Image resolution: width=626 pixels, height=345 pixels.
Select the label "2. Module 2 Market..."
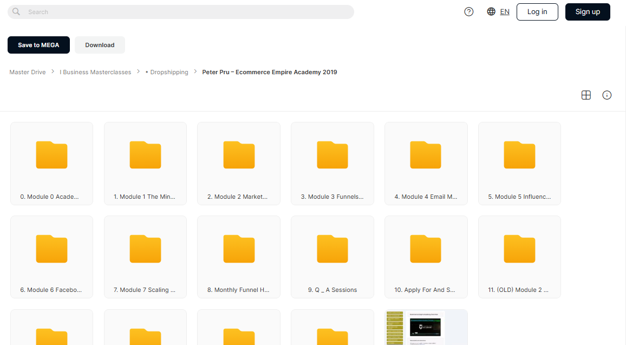point(238,197)
